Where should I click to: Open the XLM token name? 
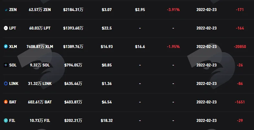pyautogui.click(x=13, y=47)
